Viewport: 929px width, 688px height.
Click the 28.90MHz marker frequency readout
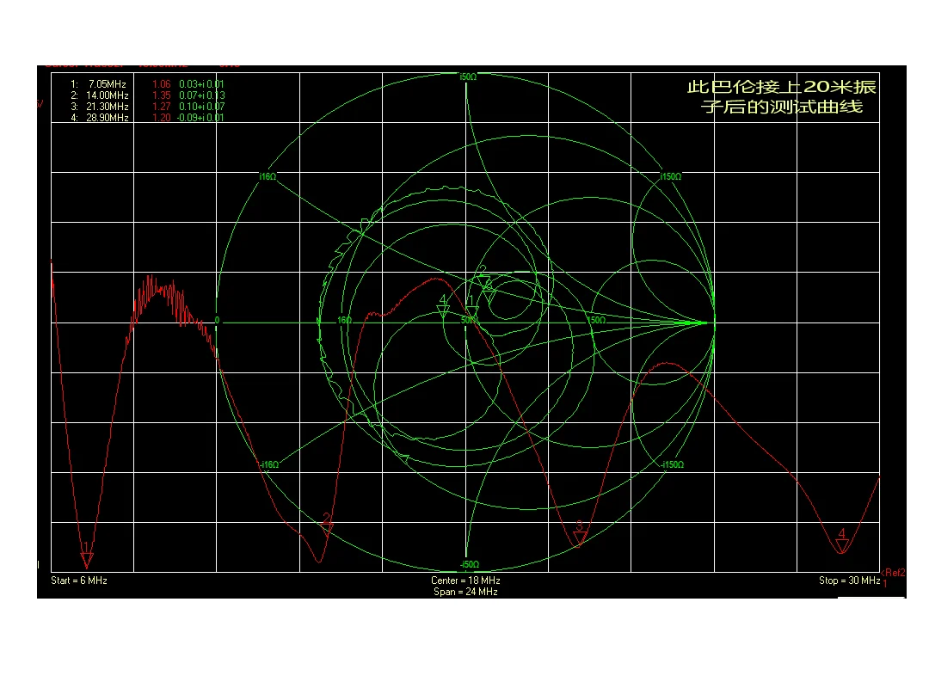tap(108, 118)
